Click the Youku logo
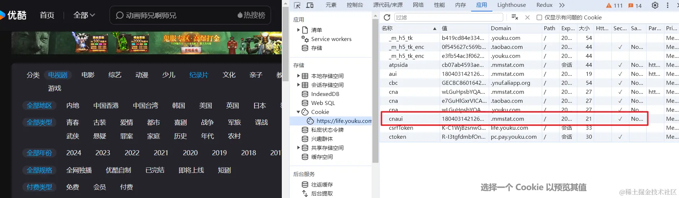Viewport: 679px width, 198px height. [14, 15]
